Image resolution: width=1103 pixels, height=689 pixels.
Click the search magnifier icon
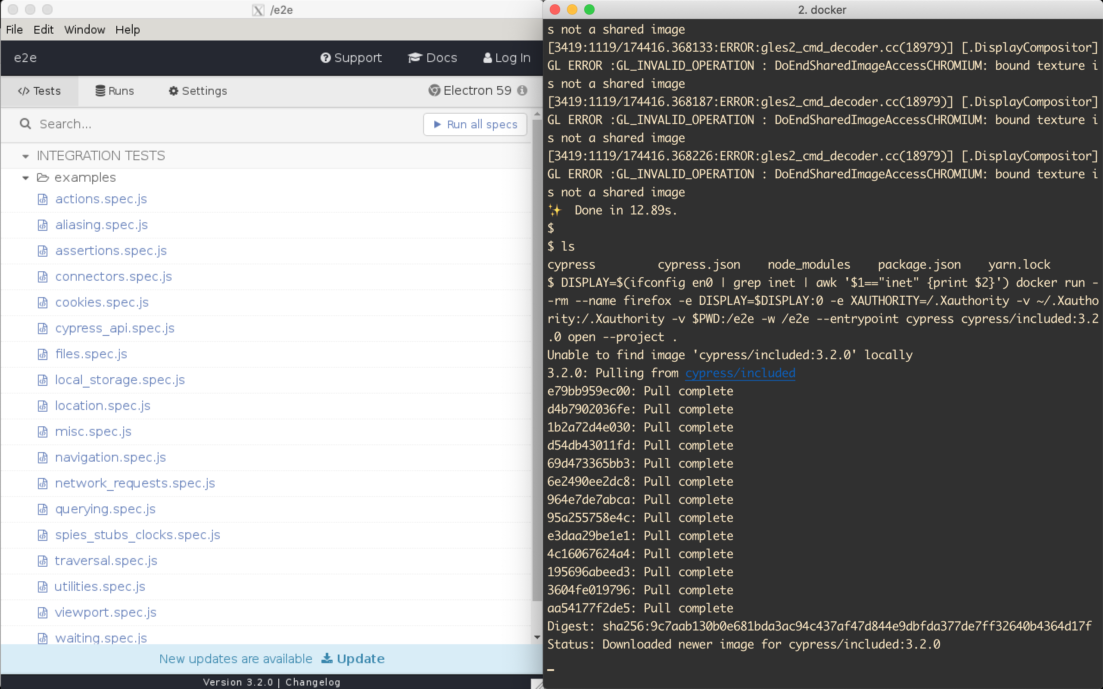click(25, 124)
